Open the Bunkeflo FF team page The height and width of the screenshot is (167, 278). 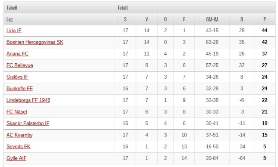pos(19,89)
